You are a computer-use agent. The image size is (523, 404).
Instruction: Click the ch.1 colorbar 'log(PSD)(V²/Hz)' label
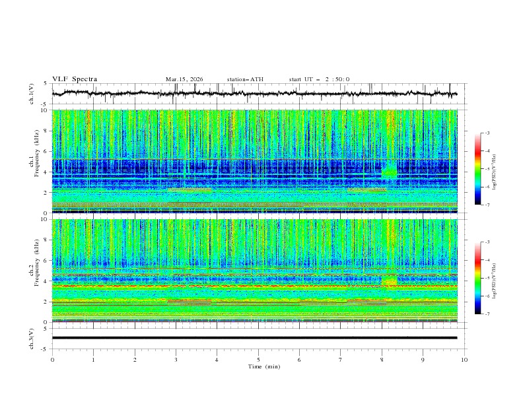(x=495, y=172)
